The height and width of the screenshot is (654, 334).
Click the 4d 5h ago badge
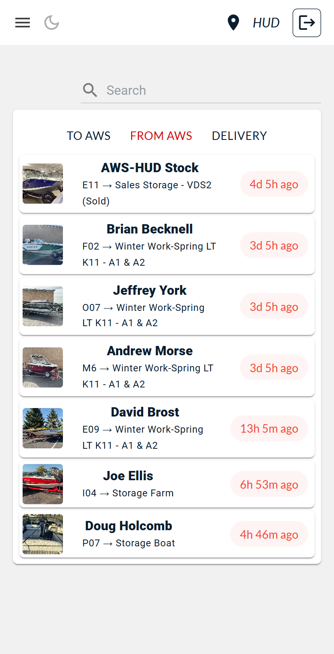274,184
